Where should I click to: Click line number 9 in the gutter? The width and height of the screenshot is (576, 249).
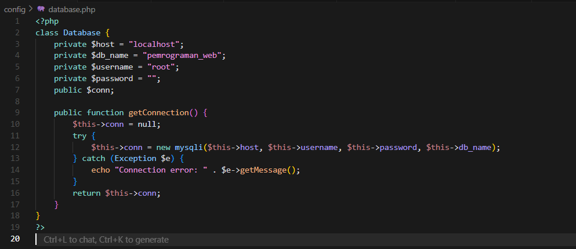click(17, 112)
